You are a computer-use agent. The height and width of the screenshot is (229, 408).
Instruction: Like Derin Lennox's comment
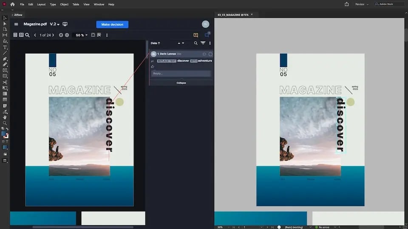[153, 67]
